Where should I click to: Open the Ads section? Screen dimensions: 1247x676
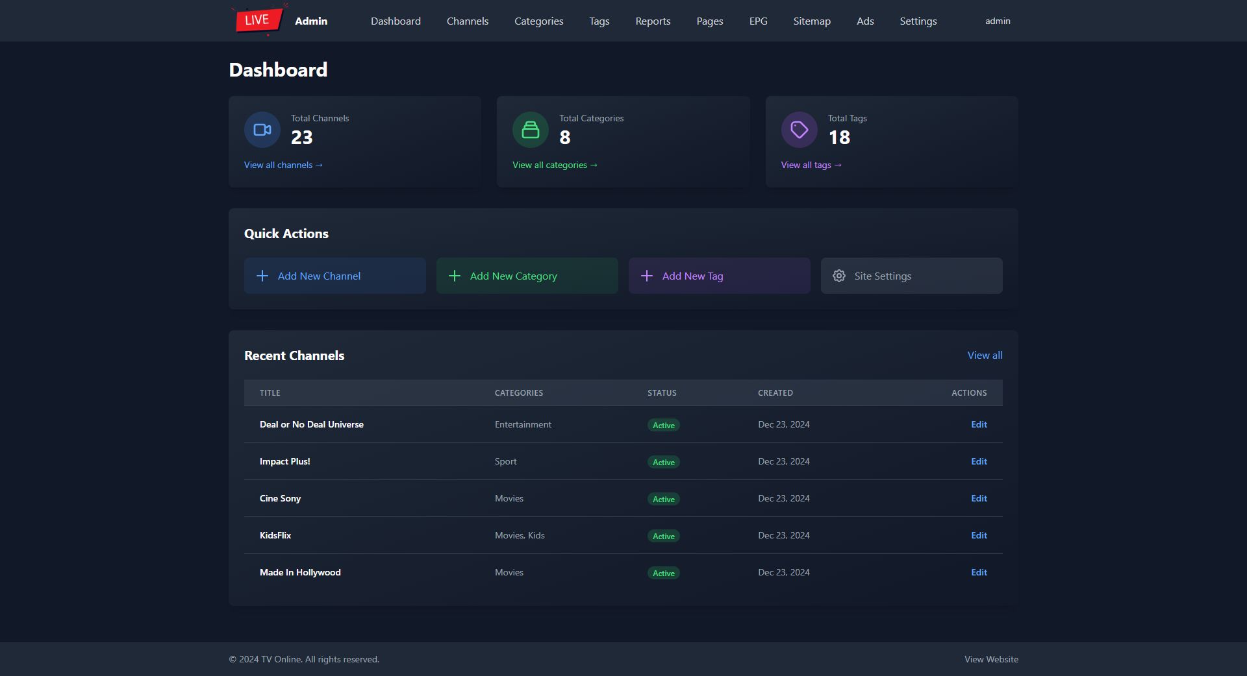(864, 21)
